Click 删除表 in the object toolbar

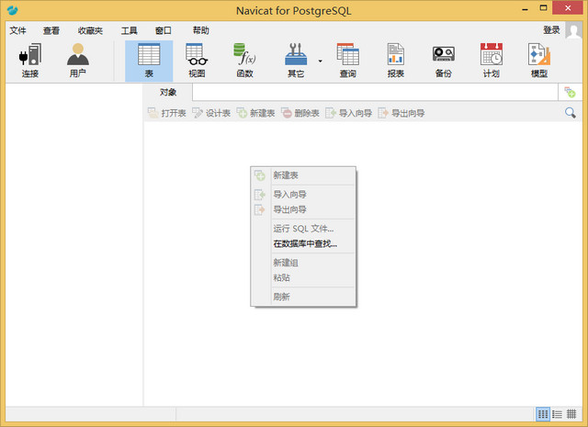(300, 113)
